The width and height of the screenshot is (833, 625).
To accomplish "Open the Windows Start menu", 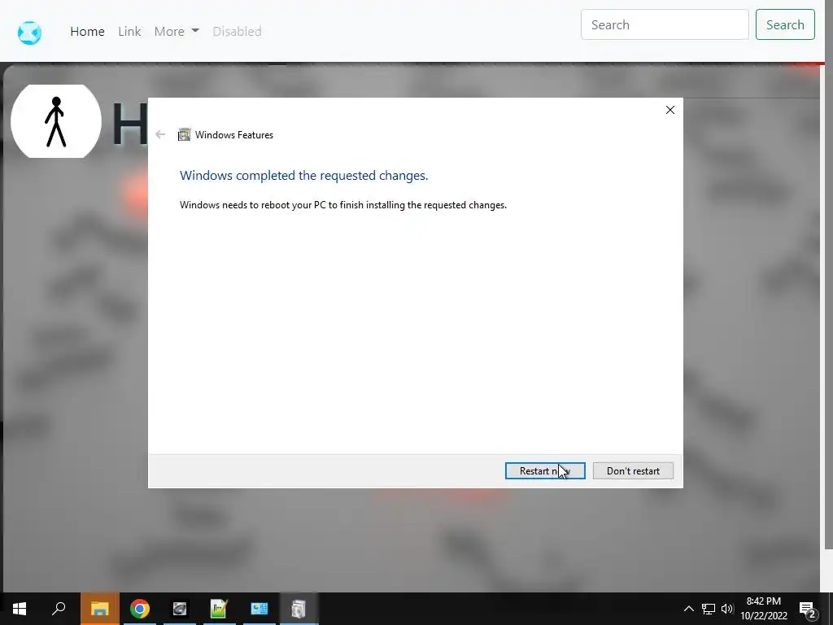I will tap(20, 609).
